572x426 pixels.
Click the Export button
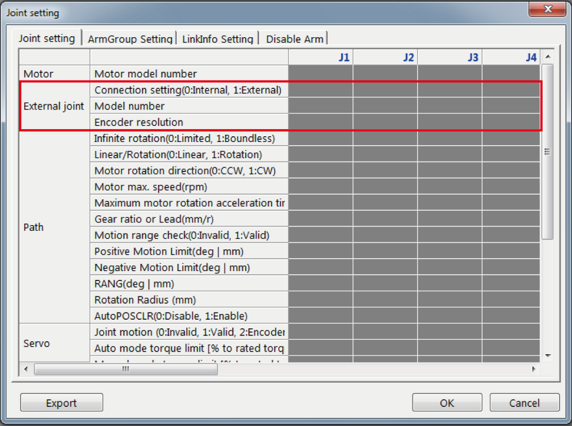(x=61, y=403)
